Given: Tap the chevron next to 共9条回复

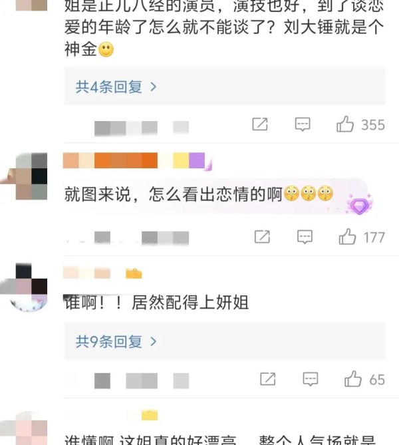Looking at the screenshot, I should coord(154,341).
